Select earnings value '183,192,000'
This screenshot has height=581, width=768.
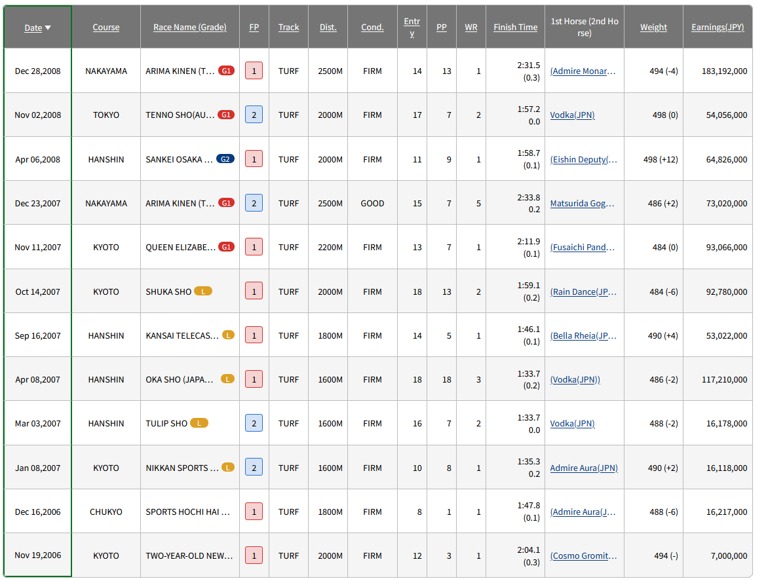(724, 71)
